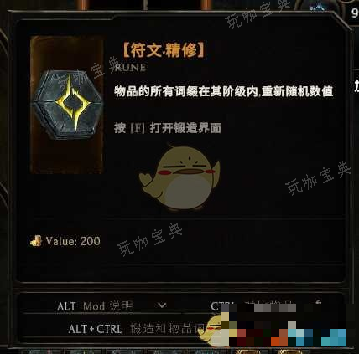Click the small chick mascot near bottom hints

[214, 331]
